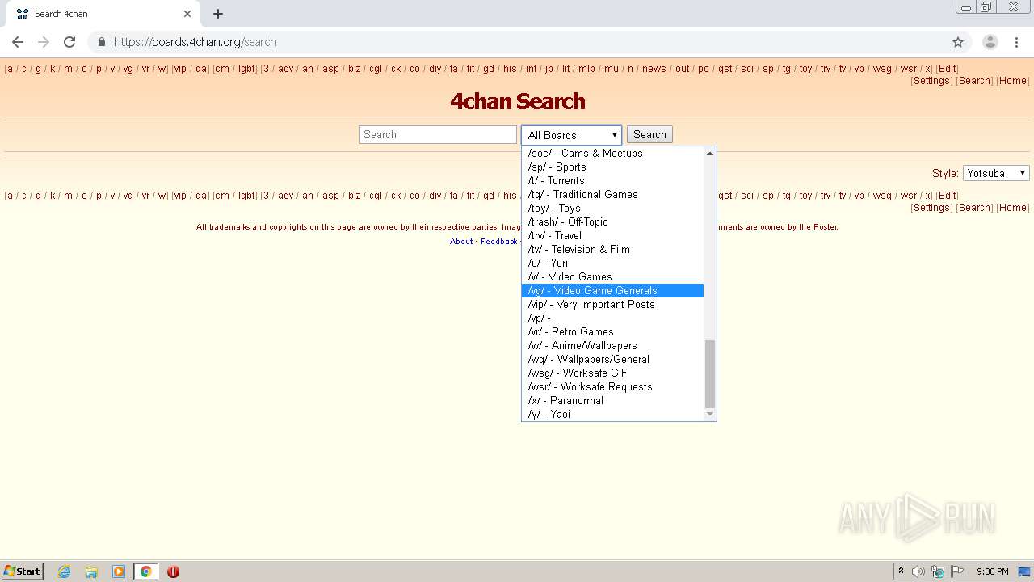Bookmark this page with star icon
Screen dimensions: 1034x582
958,42
